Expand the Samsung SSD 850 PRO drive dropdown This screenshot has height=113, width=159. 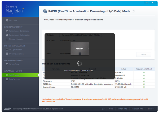tap(80, 35)
